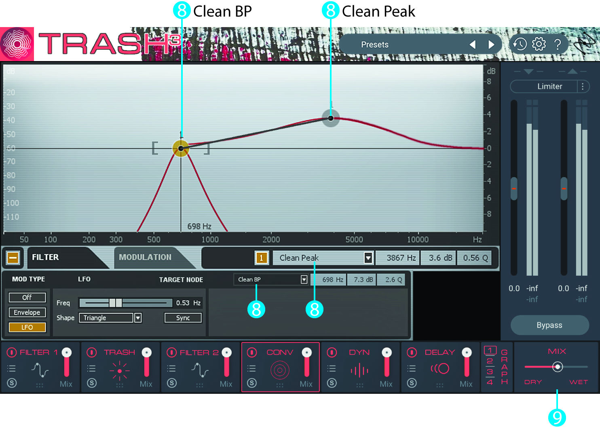The width and height of the screenshot is (600, 429).
Task: Click the help question mark icon
Action: pyautogui.click(x=558, y=44)
